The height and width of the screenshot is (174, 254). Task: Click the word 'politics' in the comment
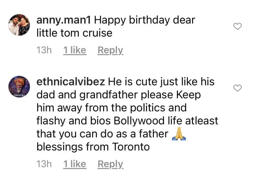click(148, 108)
